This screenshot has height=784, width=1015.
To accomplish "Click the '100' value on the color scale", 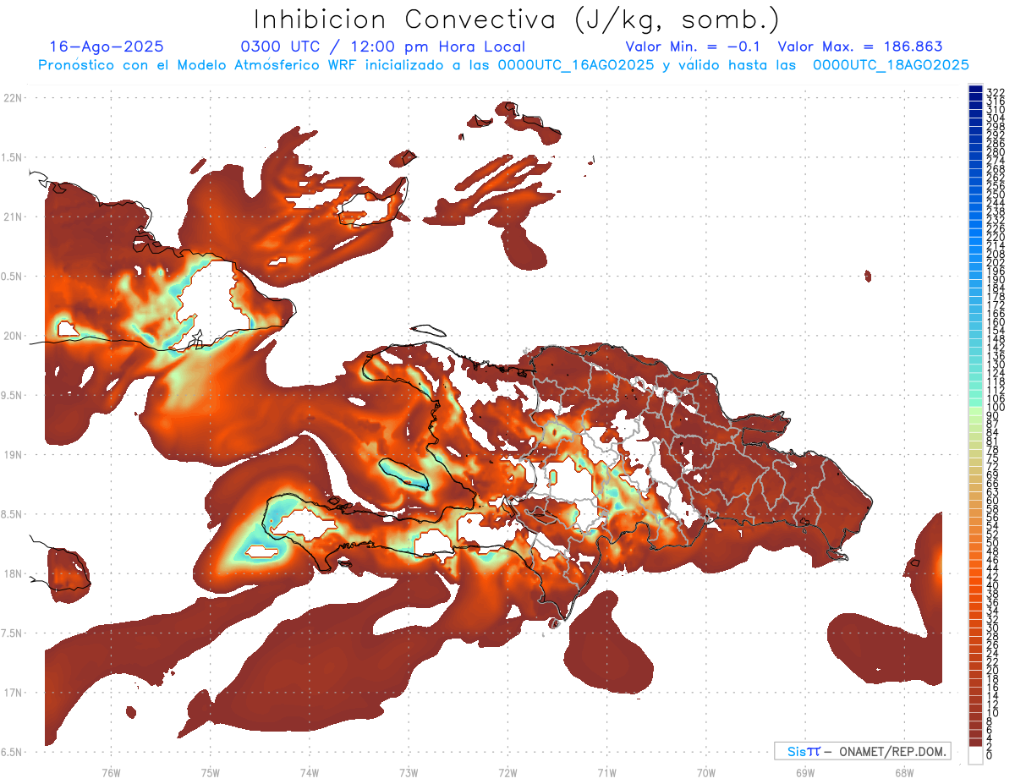I will click(995, 408).
